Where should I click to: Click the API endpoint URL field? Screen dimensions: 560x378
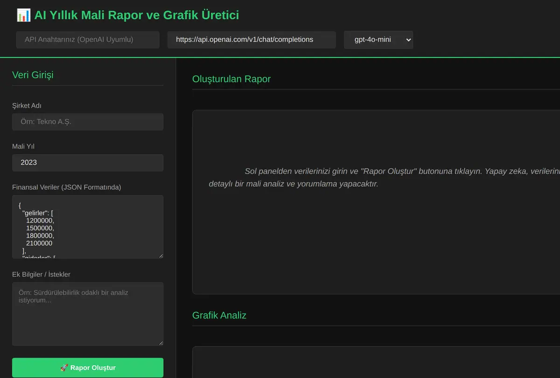(252, 40)
